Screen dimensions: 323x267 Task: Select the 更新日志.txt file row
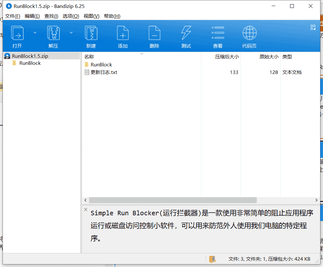(x=201, y=72)
